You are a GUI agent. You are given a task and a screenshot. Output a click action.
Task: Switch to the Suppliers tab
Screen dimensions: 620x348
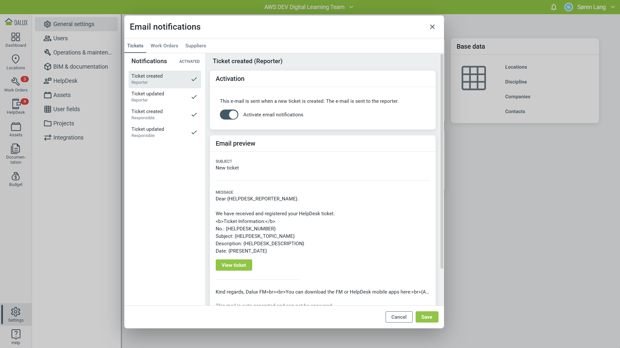[195, 45]
